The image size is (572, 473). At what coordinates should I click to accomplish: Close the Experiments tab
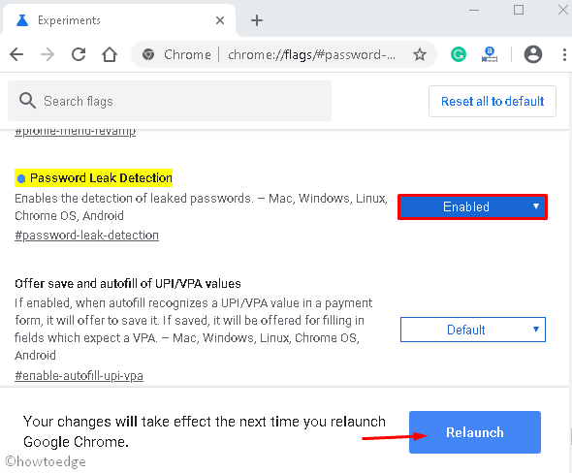[220, 20]
